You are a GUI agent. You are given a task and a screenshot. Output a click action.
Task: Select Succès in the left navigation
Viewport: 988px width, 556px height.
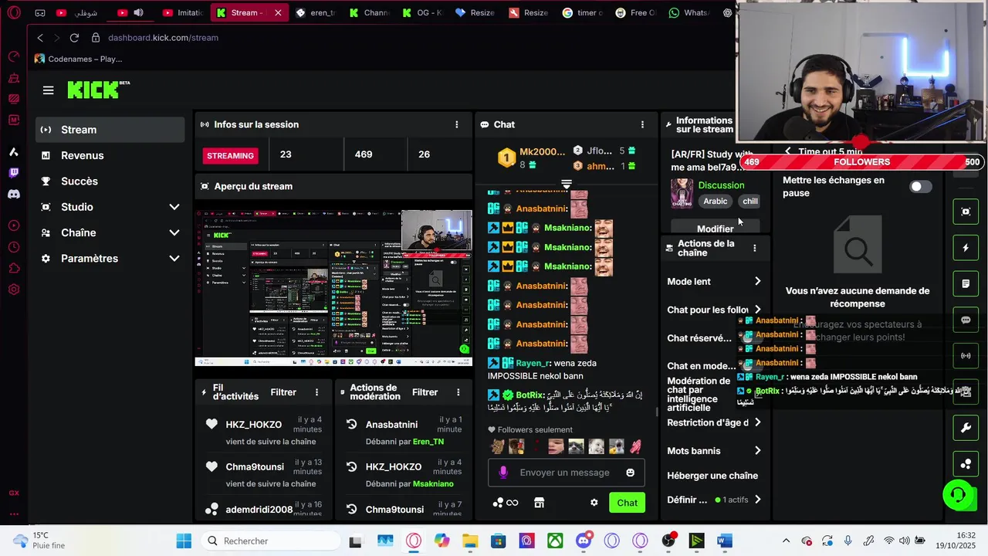pyautogui.click(x=110, y=181)
